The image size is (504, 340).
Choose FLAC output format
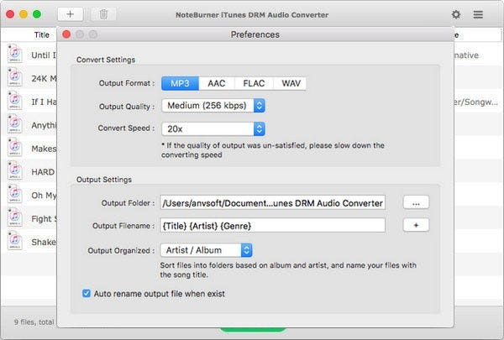tap(254, 84)
